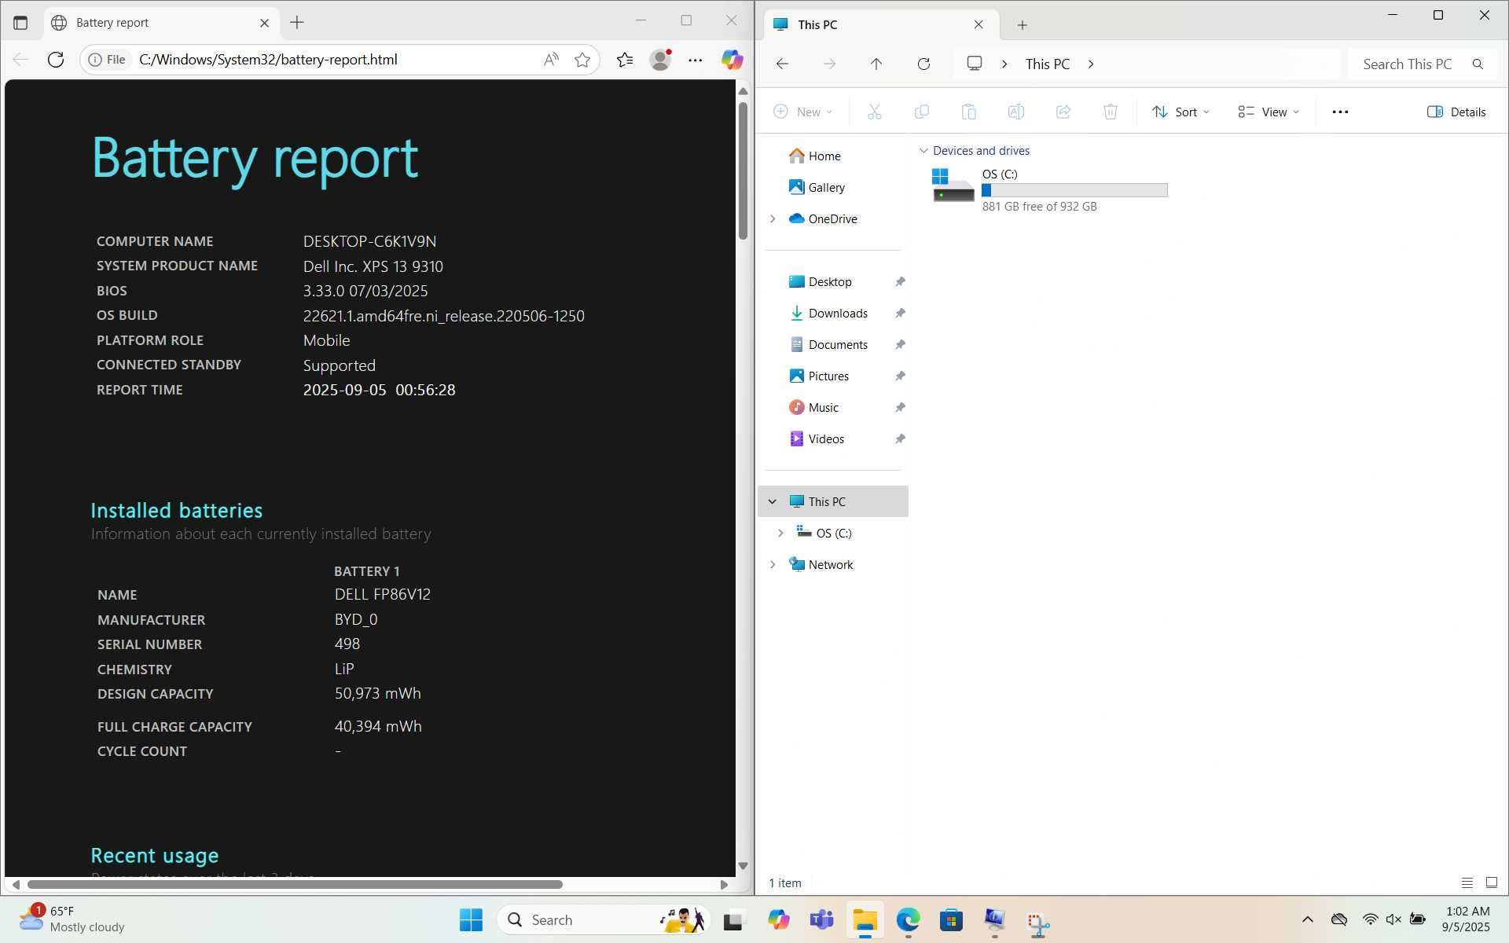Expand the chevron before This PC breadcrumb

1004,64
